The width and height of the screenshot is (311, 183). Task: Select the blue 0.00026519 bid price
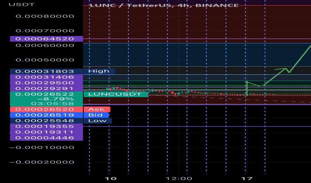coord(46,115)
